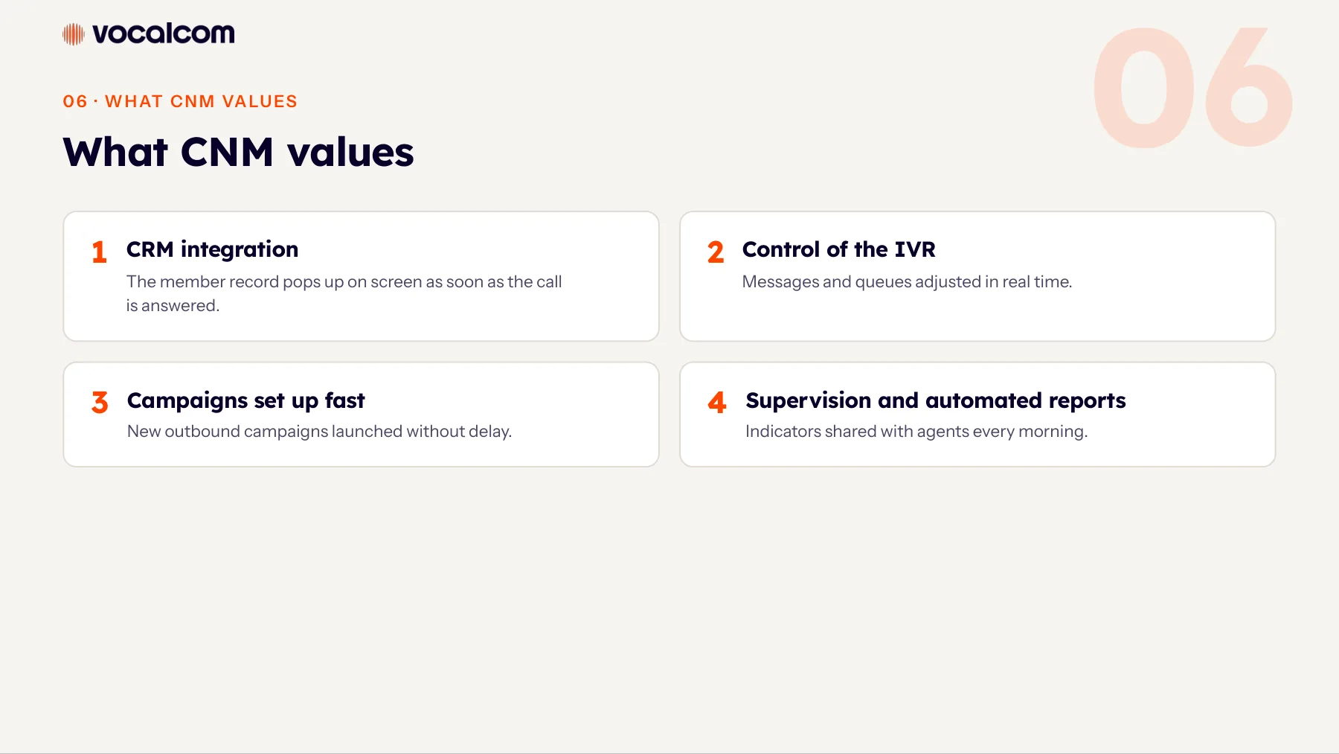Click the 06 · WHAT CNM VALUES section label
Viewport: 1339px width, 754px height.
[x=180, y=101]
